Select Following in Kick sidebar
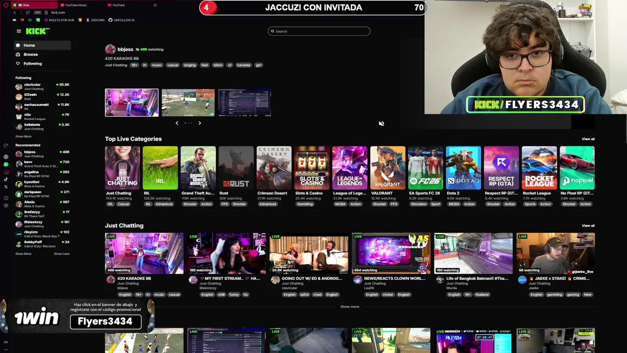Image resolution: width=627 pixels, height=353 pixels. coord(42,63)
